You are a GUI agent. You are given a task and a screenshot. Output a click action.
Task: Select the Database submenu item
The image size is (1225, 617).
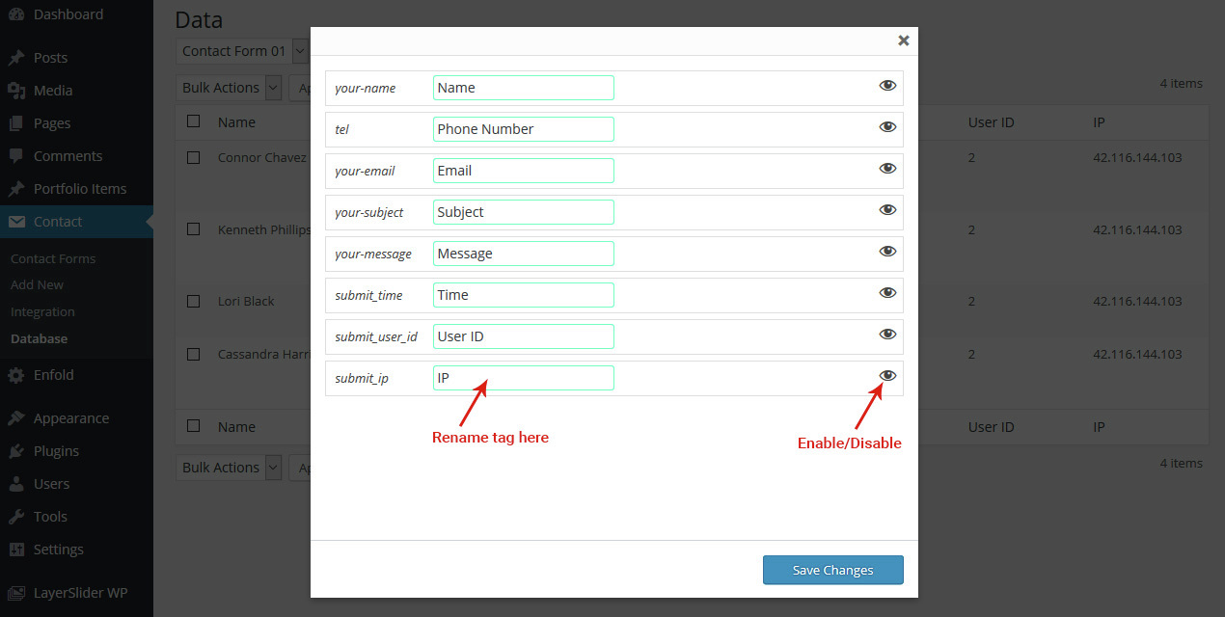coord(40,338)
